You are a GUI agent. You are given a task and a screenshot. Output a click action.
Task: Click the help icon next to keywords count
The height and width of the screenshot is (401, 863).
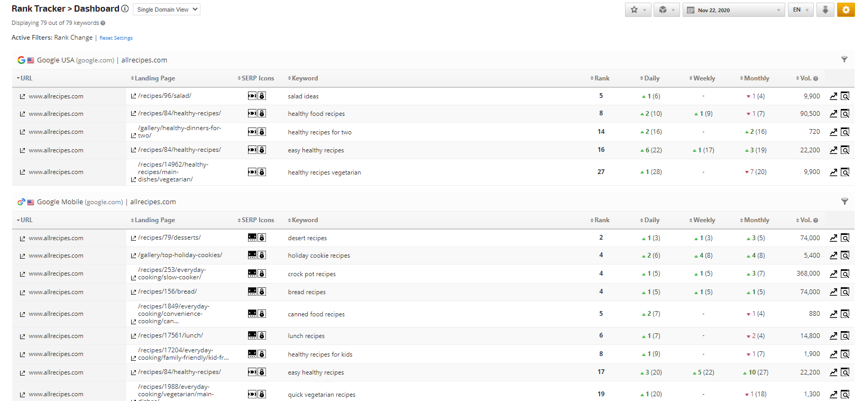[x=103, y=23]
